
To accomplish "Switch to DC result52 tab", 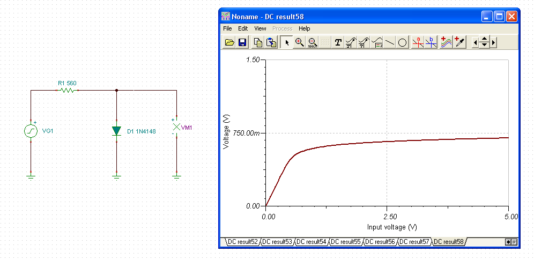I will click(242, 242).
